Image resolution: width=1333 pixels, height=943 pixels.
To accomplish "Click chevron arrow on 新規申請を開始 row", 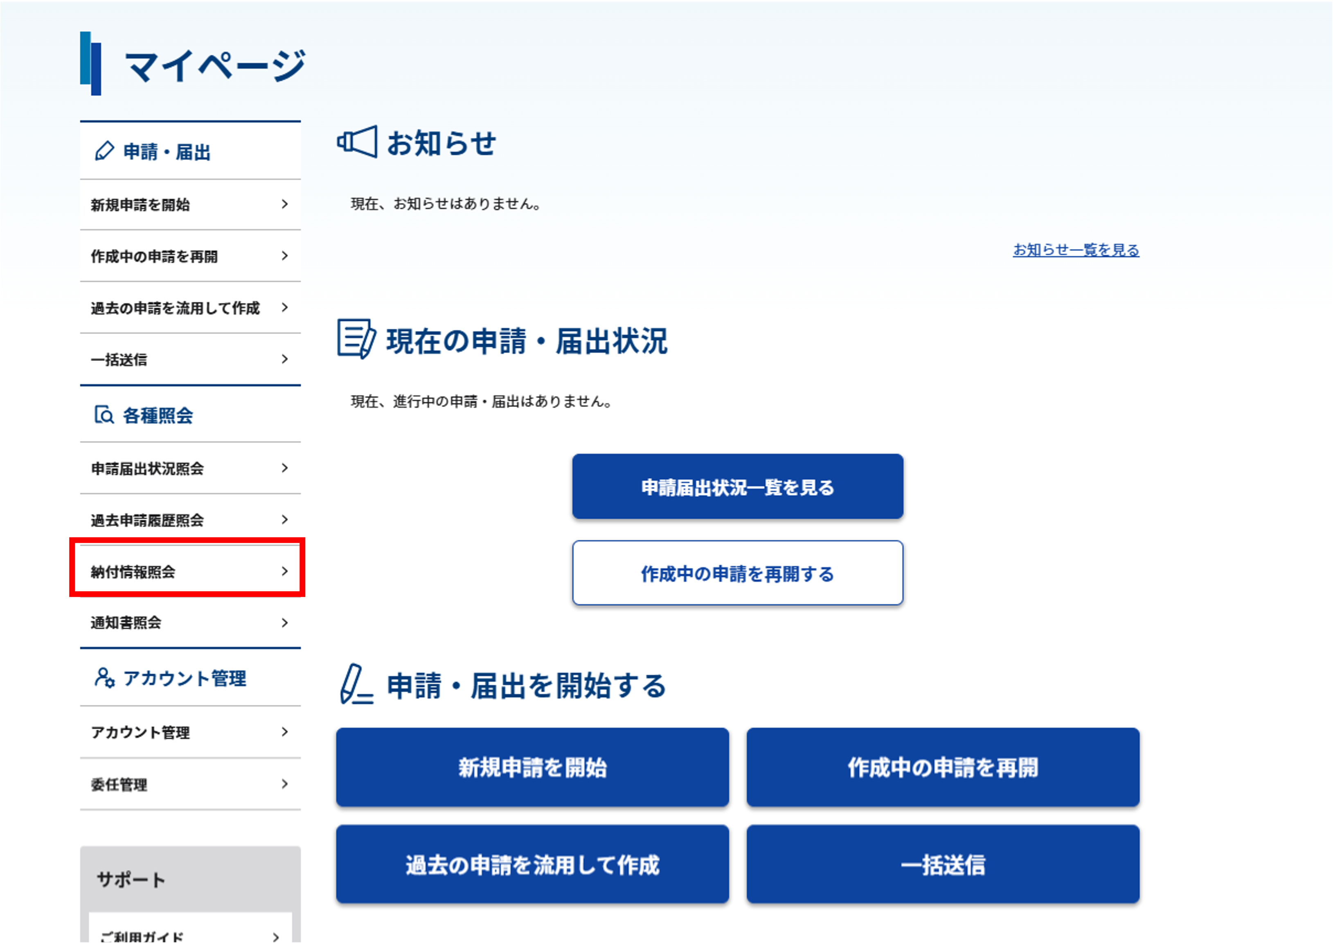I will 284,204.
